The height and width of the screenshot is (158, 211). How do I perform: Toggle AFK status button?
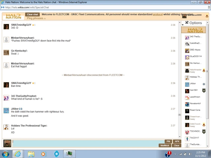coord(177,141)
